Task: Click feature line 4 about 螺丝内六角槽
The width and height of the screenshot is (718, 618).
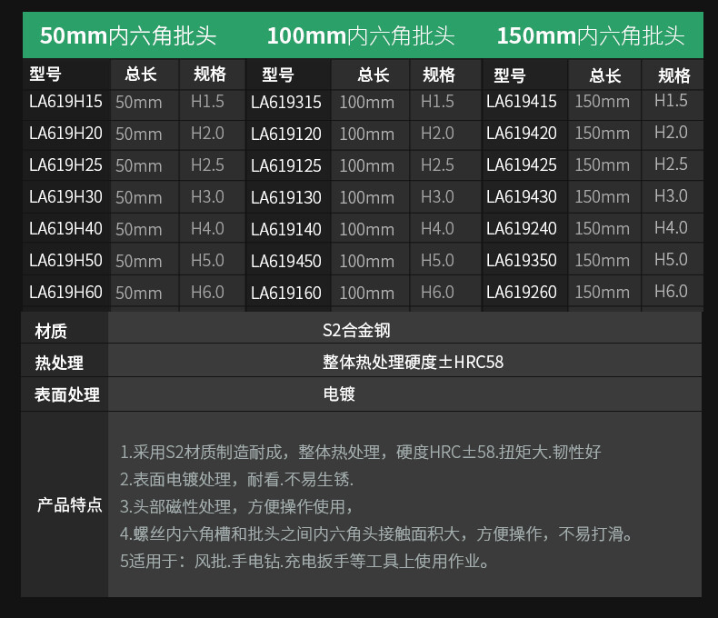Action: [376, 533]
